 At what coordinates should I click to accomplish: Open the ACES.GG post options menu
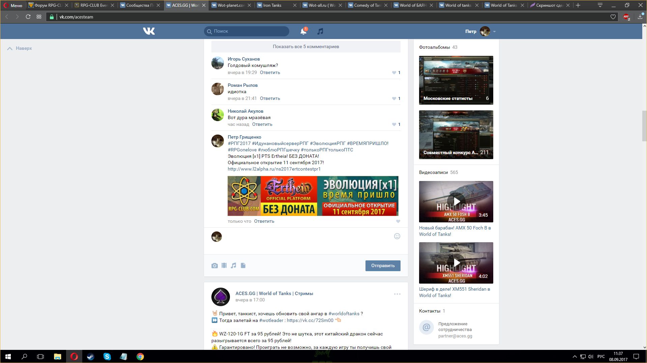(x=397, y=294)
